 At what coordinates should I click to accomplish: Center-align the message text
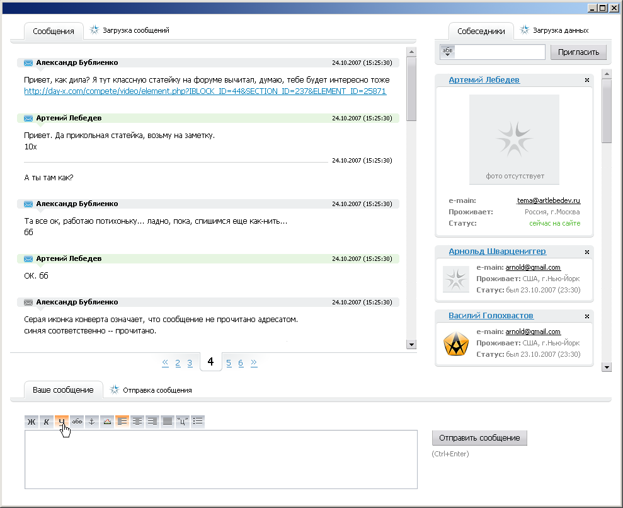(137, 422)
